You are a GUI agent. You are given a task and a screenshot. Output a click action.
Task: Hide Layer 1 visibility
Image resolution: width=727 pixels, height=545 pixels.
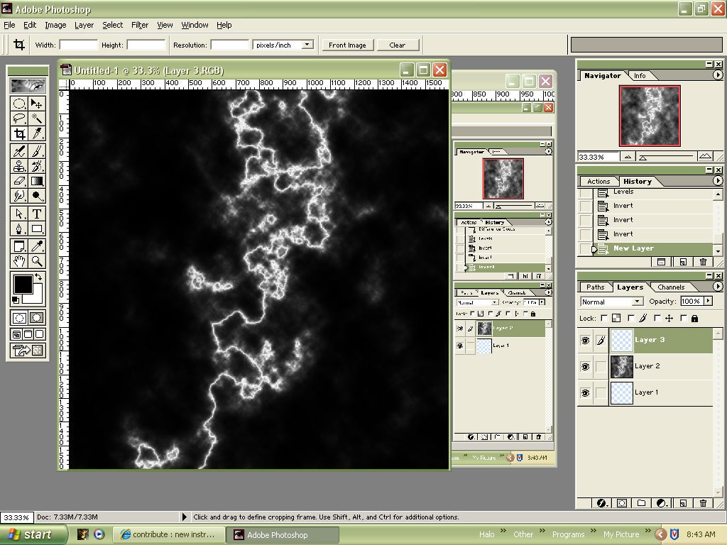click(586, 392)
